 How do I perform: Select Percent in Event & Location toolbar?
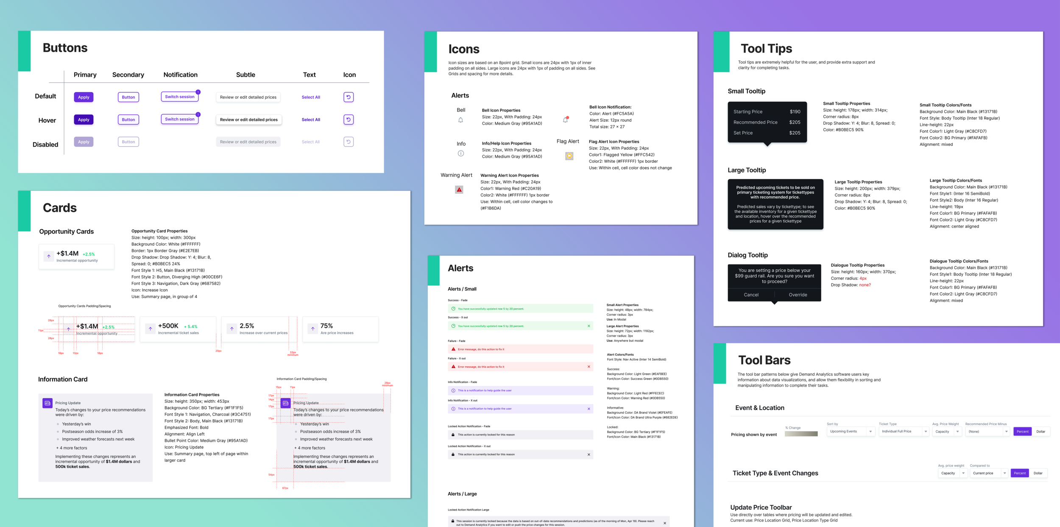click(1022, 432)
